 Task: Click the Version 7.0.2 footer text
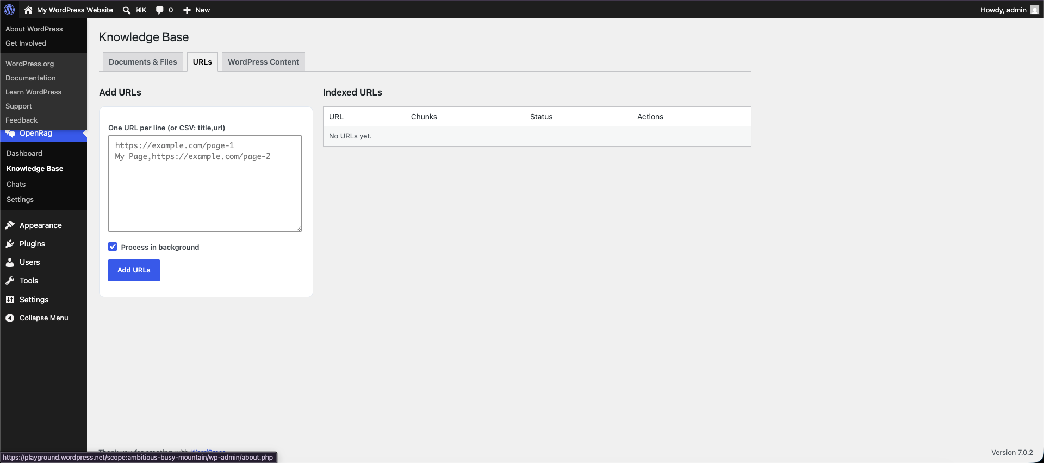1012,452
